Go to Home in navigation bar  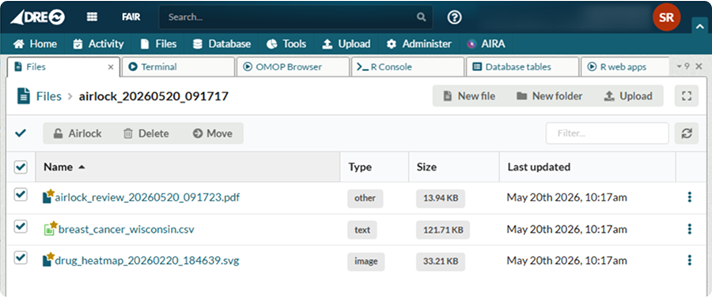[x=35, y=44]
